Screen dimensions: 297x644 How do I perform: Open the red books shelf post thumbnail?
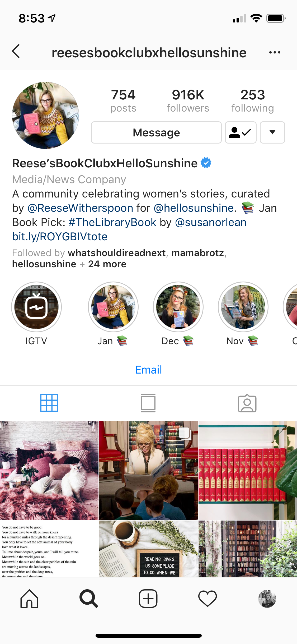click(x=248, y=470)
